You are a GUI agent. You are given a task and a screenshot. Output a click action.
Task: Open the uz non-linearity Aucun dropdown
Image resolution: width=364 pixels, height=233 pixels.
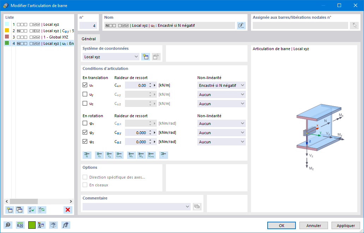221,103
